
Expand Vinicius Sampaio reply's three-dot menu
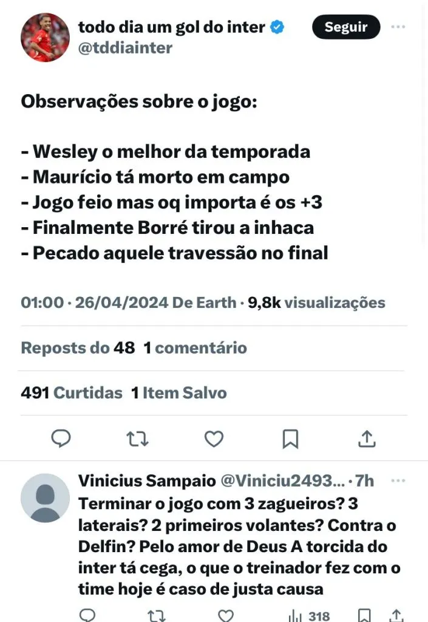coord(398,482)
